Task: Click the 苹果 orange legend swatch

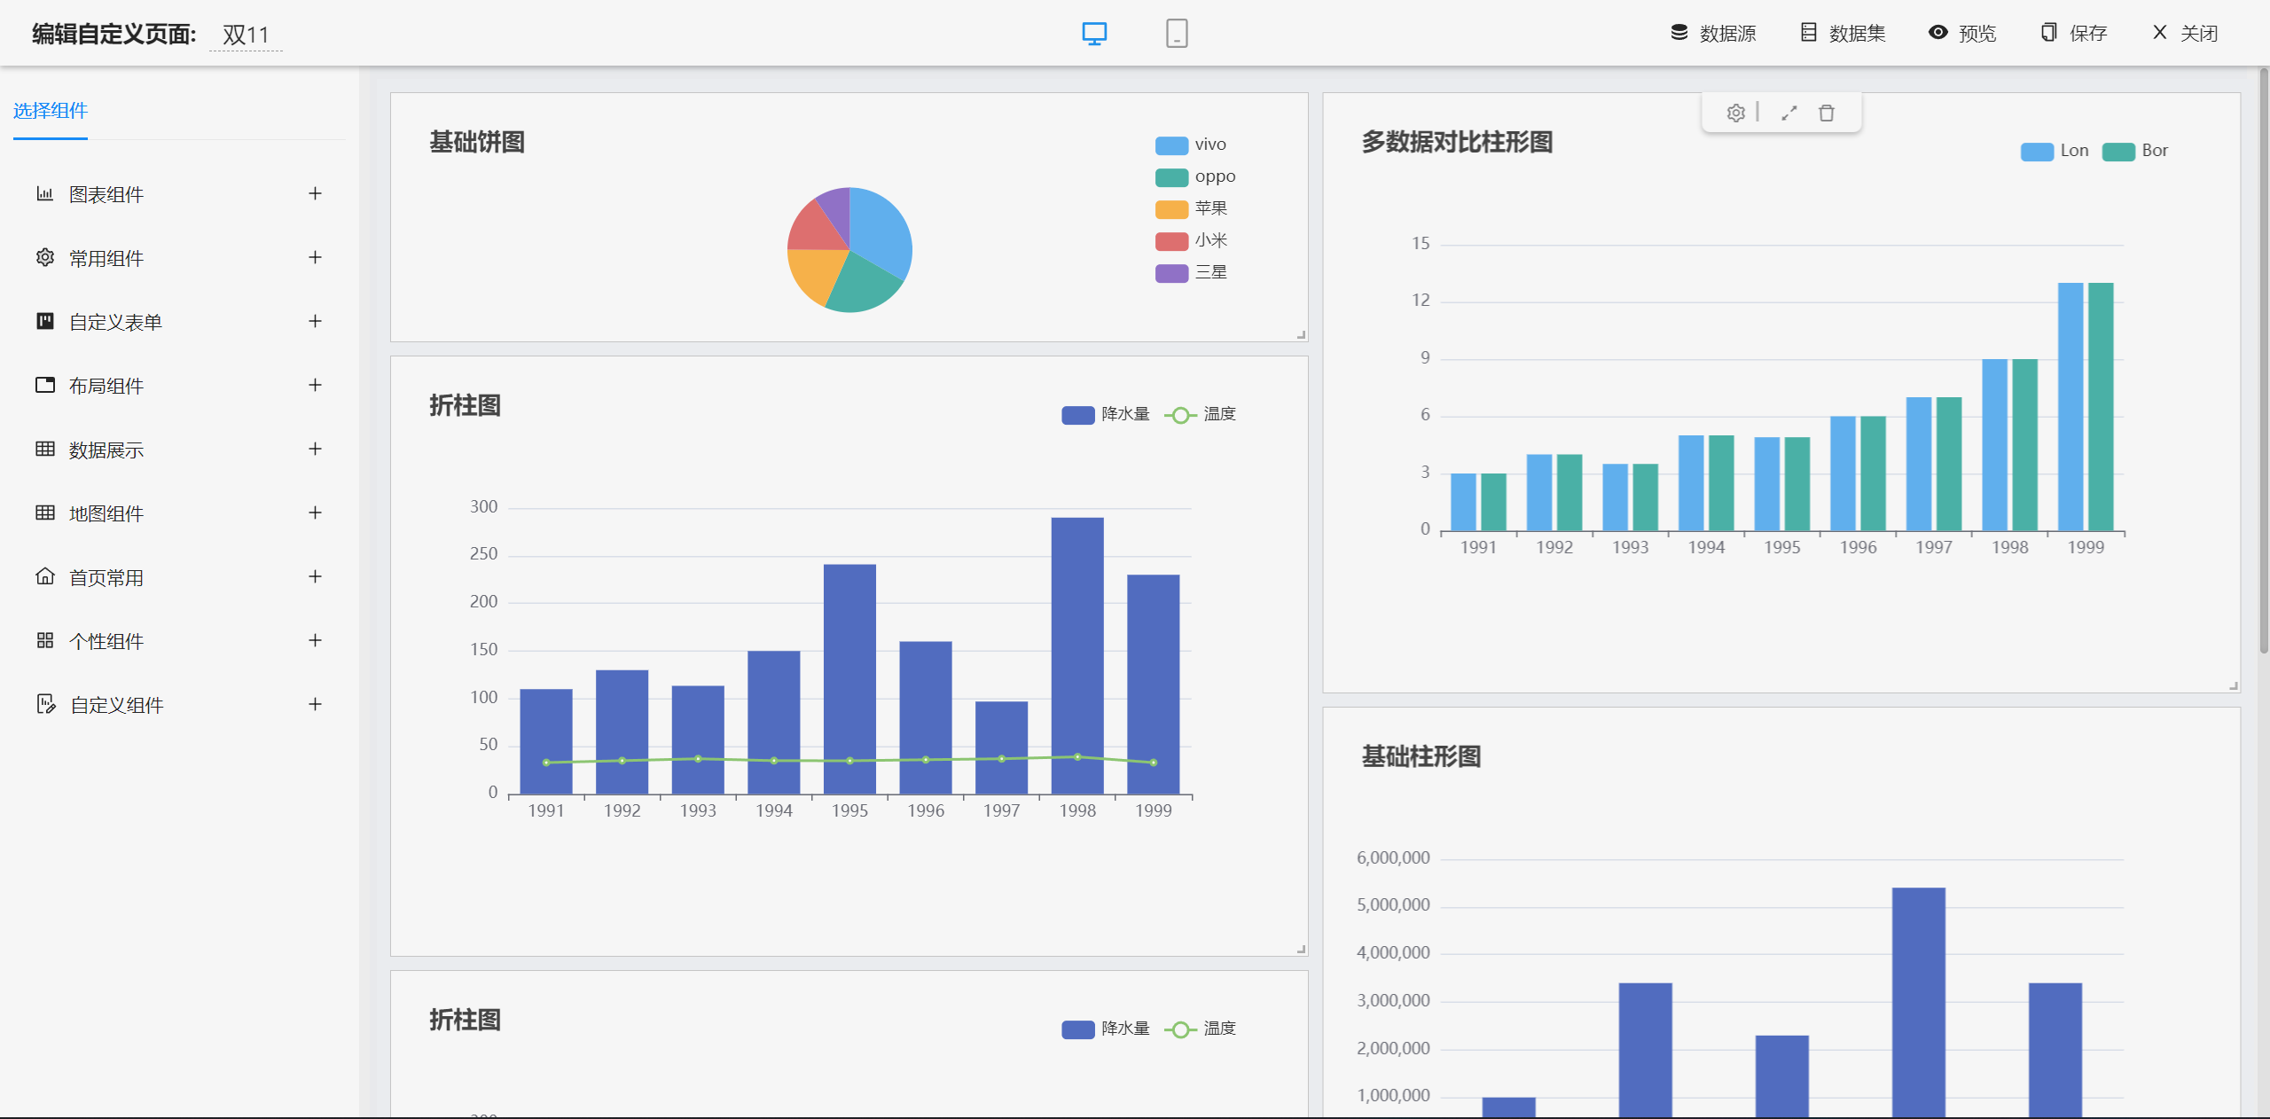Action: [1172, 209]
